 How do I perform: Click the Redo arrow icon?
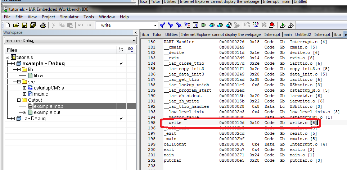[89, 25]
